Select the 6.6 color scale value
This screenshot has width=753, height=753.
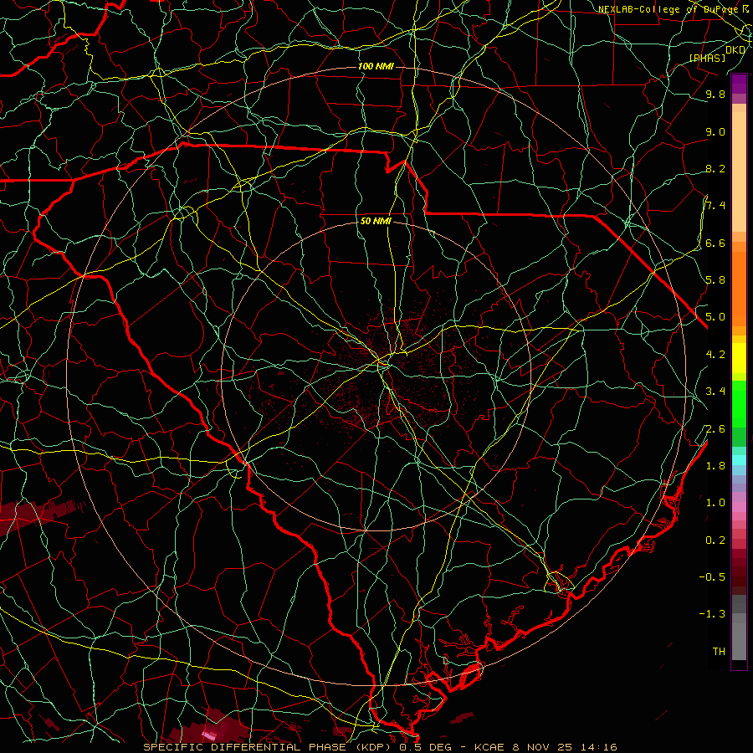click(715, 243)
